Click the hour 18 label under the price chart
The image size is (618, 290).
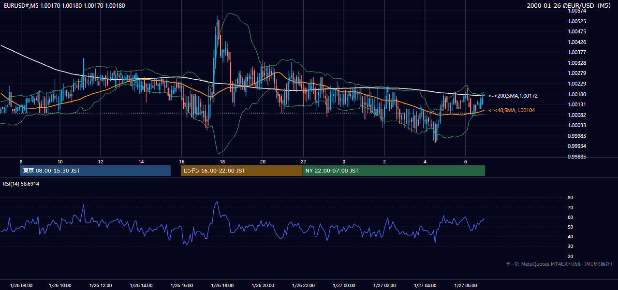[x=222, y=161]
